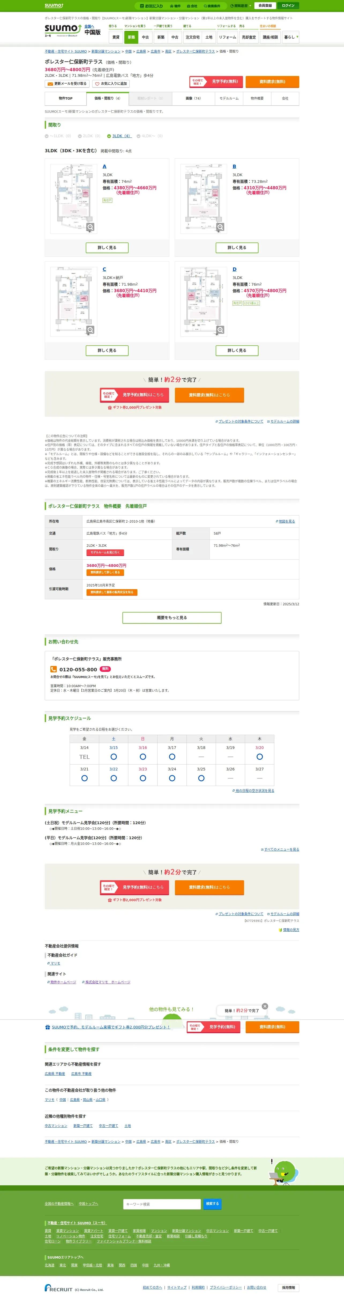This screenshot has height=1304, width=344.
Task: Click the 採用情報 footer button
Action: click(x=289, y=1287)
